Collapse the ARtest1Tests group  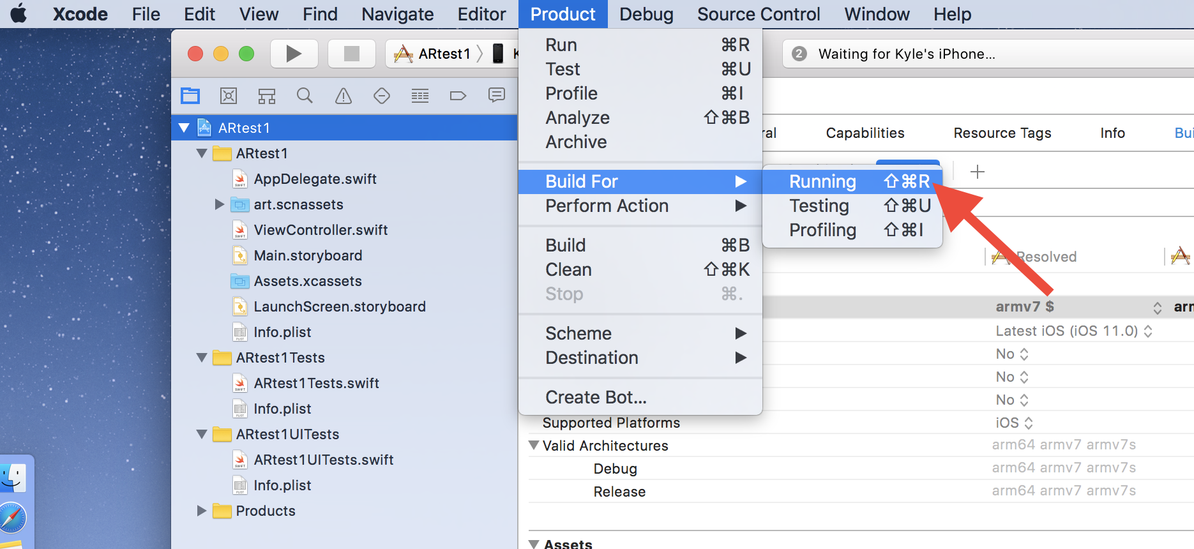(202, 357)
